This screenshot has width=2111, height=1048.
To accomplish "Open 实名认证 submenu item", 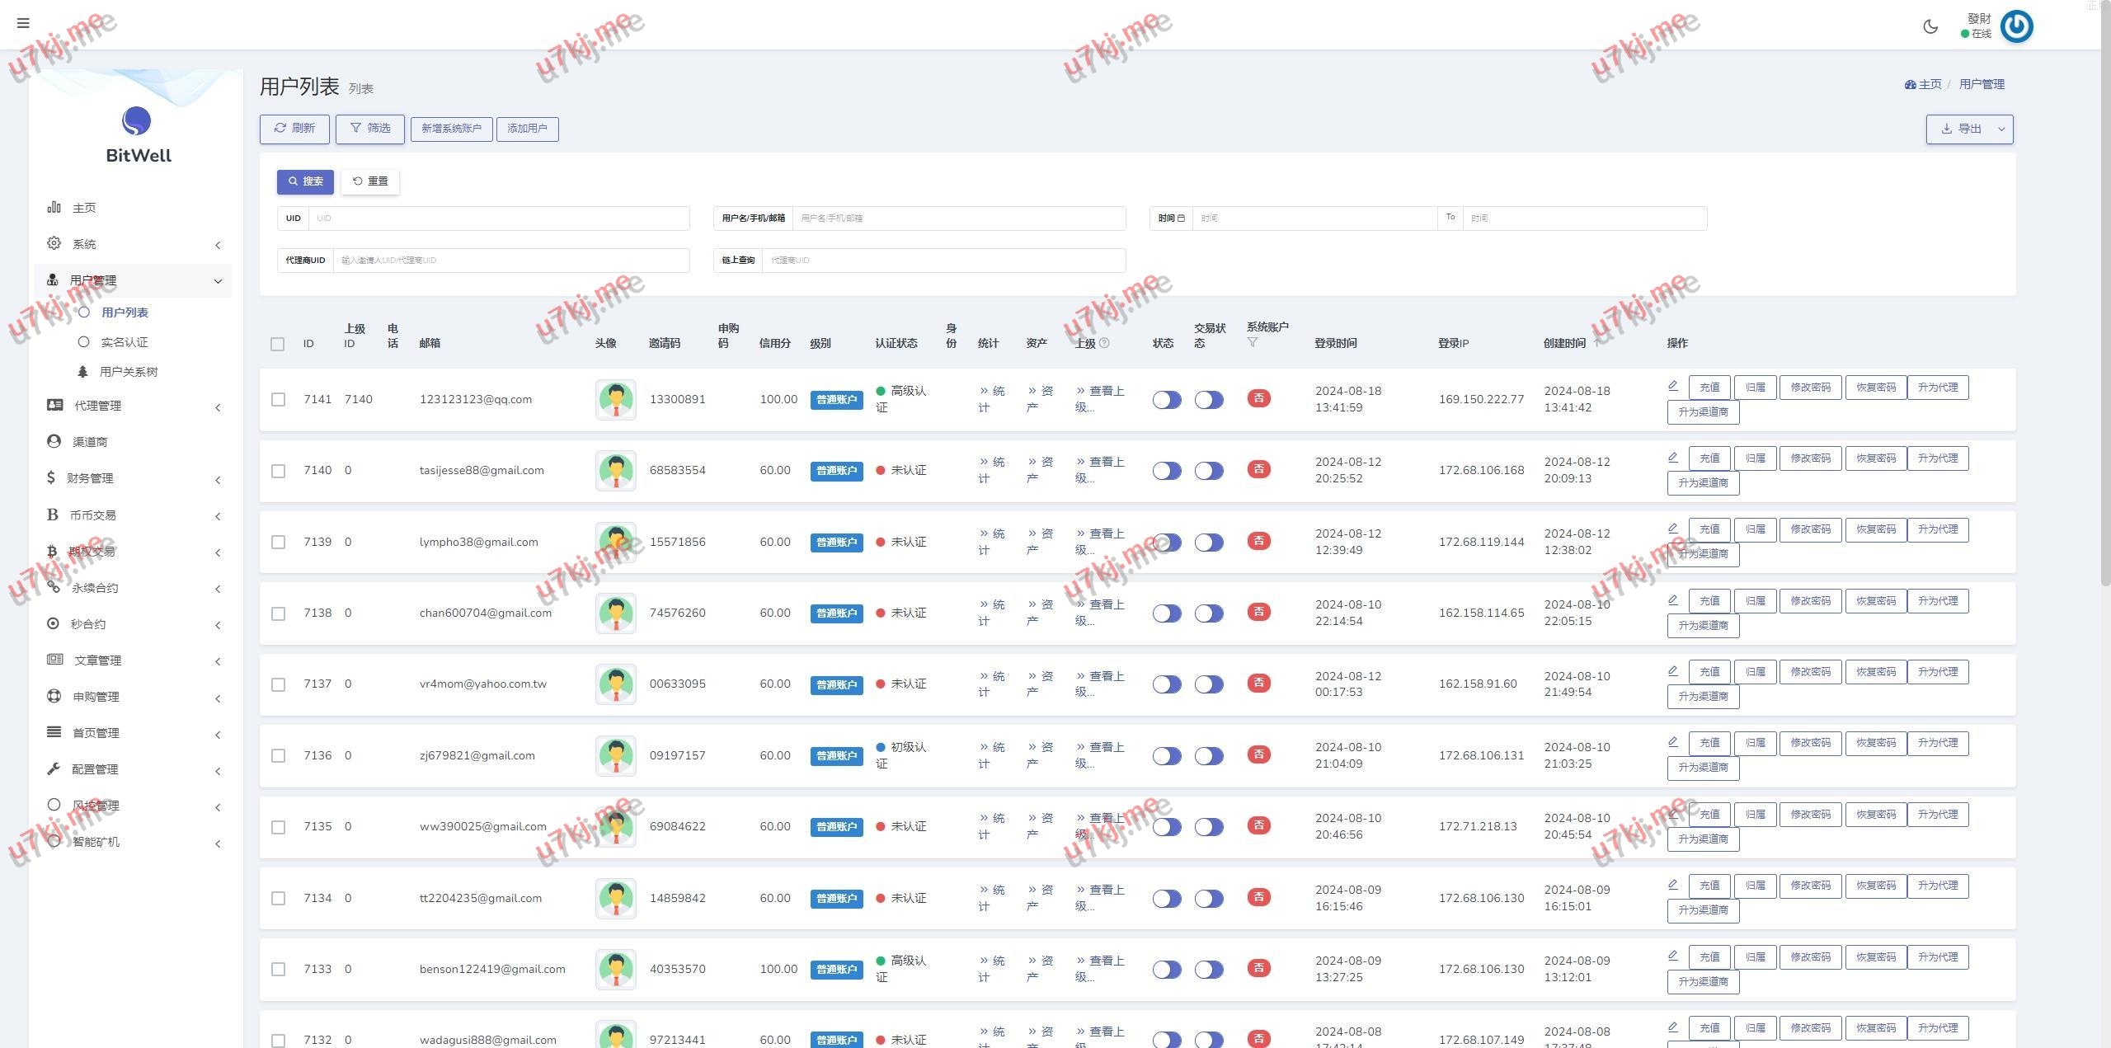I will point(124,342).
